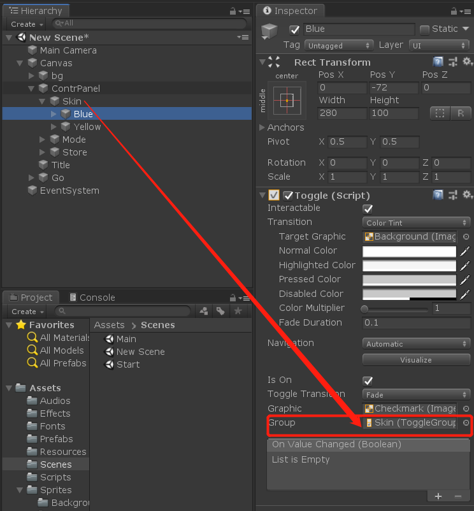Click the Assets breadcrumb in Project
This screenshot has height=511, width=474.
tap(109, 325)
